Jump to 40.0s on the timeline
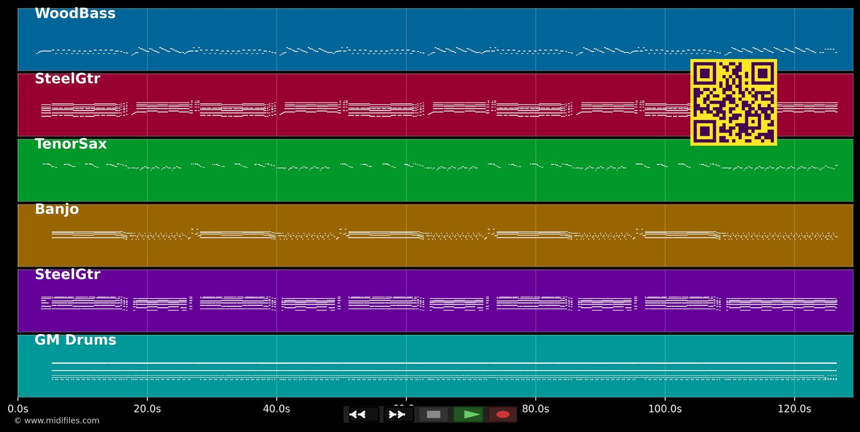This screenshot has height=432, width=860. [x=276, y=409]
